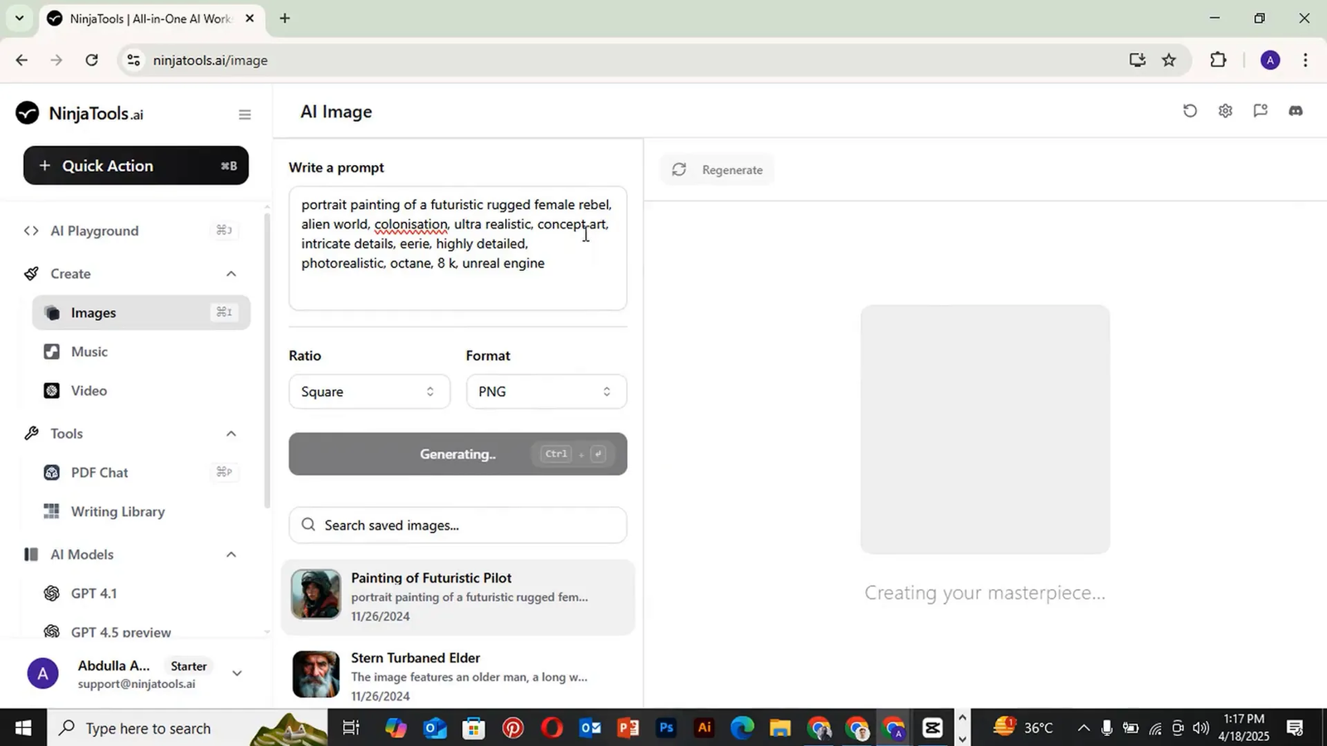Expand the Abdulla account menu chevron

click(237, 673)
